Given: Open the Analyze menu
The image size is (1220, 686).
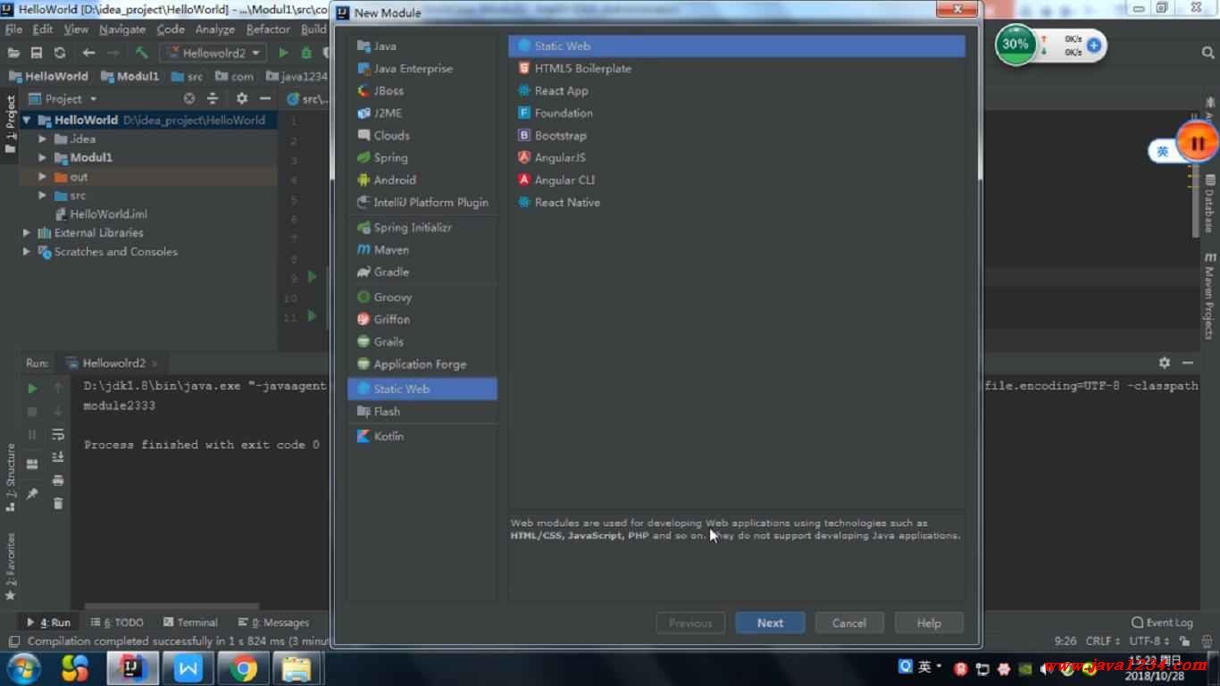Looking at the screenshot, I should click(215, 29).
